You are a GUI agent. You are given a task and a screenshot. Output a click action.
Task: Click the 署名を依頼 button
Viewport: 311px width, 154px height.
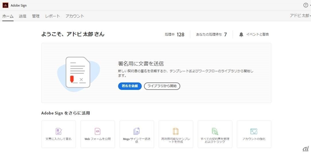tap(130, 86)
